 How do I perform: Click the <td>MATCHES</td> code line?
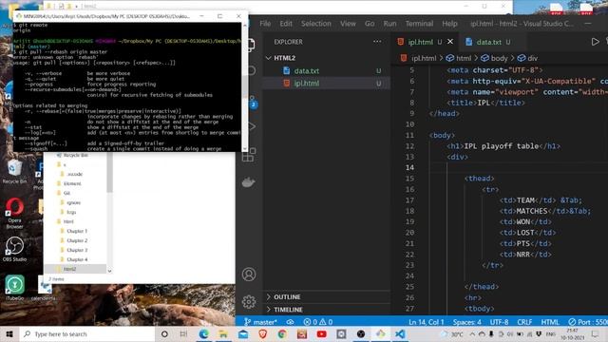(545, 211)
